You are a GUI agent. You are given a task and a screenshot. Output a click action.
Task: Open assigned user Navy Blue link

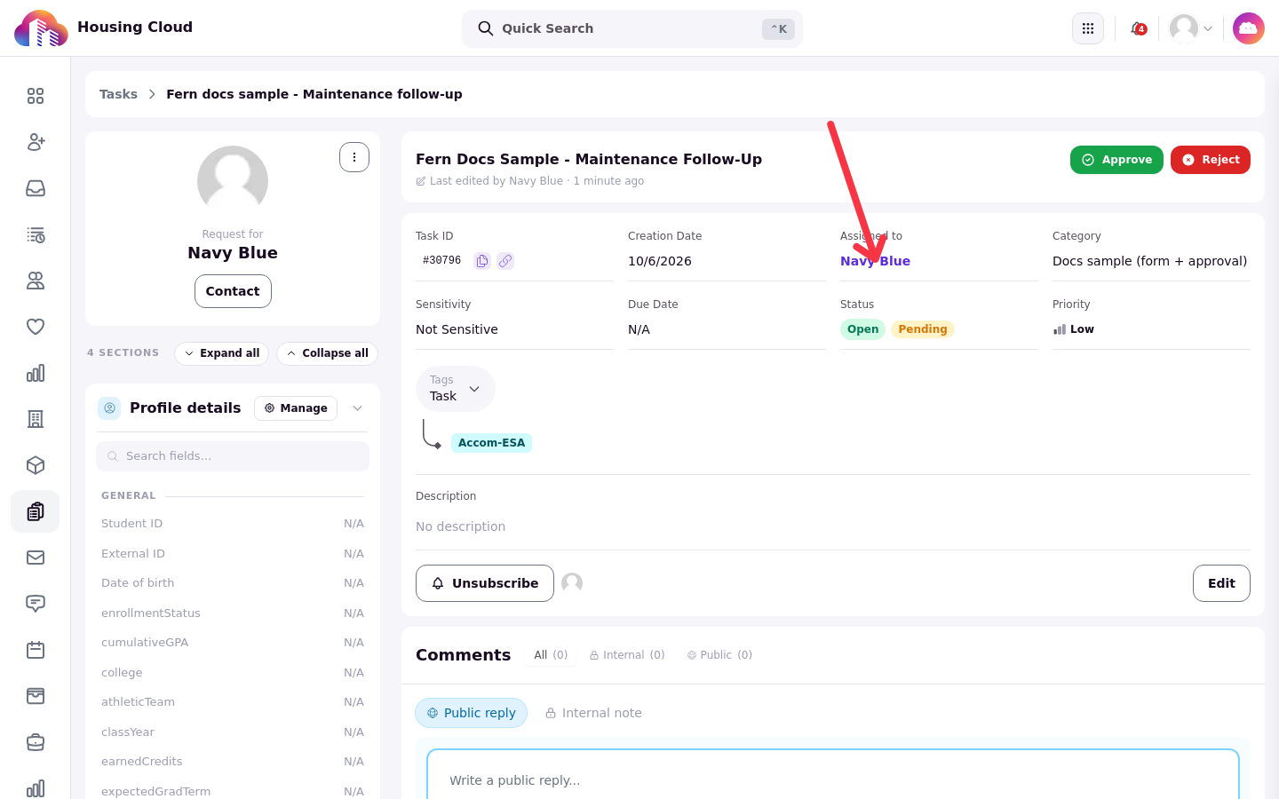tap(875, 261)
